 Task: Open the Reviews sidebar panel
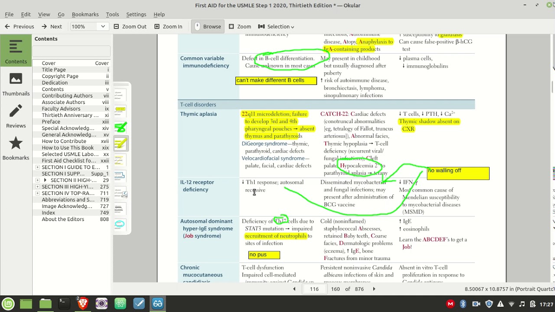16,116
